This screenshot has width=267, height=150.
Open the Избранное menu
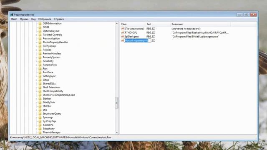click(45, 19)
